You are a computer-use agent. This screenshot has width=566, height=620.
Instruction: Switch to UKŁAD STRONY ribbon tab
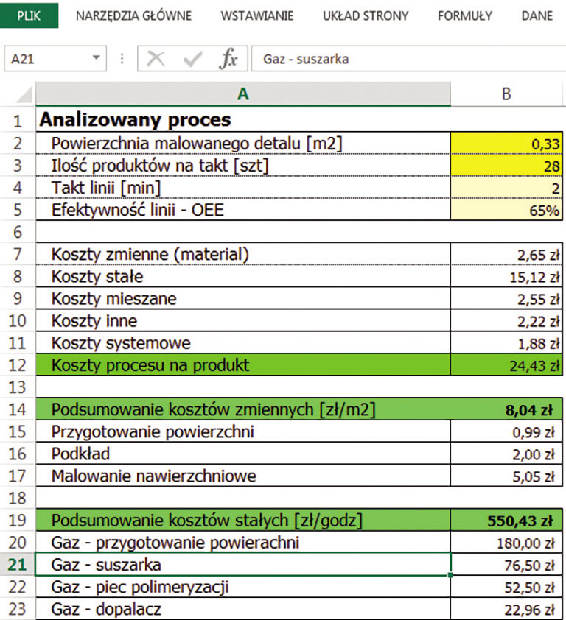pos(365,15)
